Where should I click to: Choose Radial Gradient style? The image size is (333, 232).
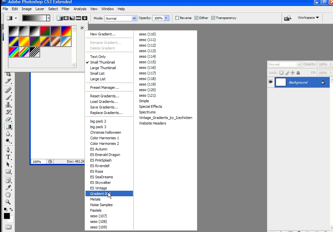point(66,18)
